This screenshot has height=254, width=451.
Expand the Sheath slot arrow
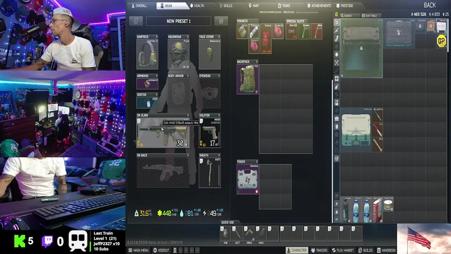pyautogui.click(x=219, y=155)
